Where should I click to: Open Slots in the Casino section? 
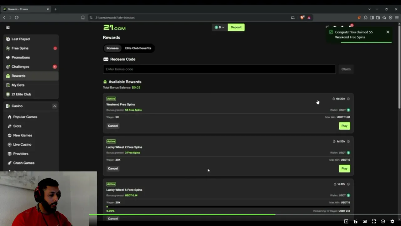click(31, 126)
